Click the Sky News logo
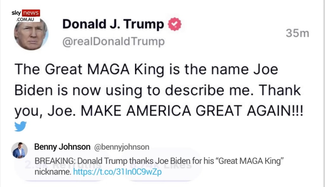325x187 pixels. tap(25, 13)
